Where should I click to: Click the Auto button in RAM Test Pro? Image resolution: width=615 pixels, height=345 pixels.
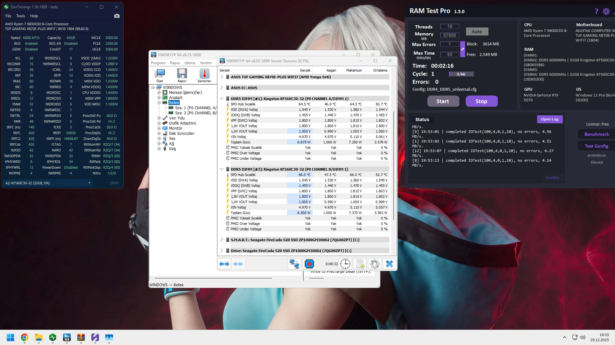pyautogui.click(x=477, y=32)
